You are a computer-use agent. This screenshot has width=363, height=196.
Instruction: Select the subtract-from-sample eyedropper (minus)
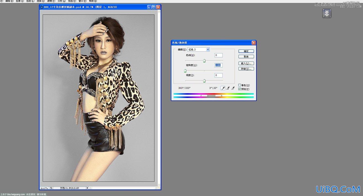click(233, 88)
